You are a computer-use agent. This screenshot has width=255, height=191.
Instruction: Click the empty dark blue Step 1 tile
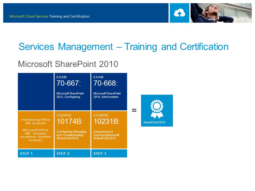[36, 92]
